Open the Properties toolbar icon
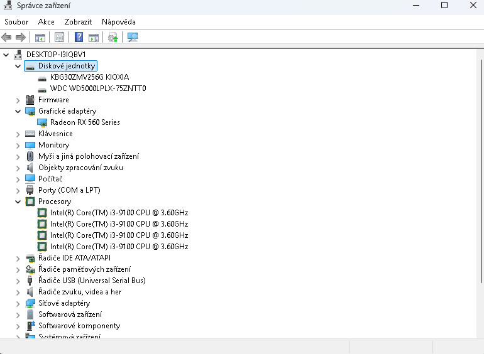This screenshot has height=354, width=484. coord(59,38)
